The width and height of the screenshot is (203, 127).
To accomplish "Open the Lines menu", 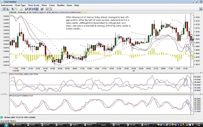I will pos(52,5).
